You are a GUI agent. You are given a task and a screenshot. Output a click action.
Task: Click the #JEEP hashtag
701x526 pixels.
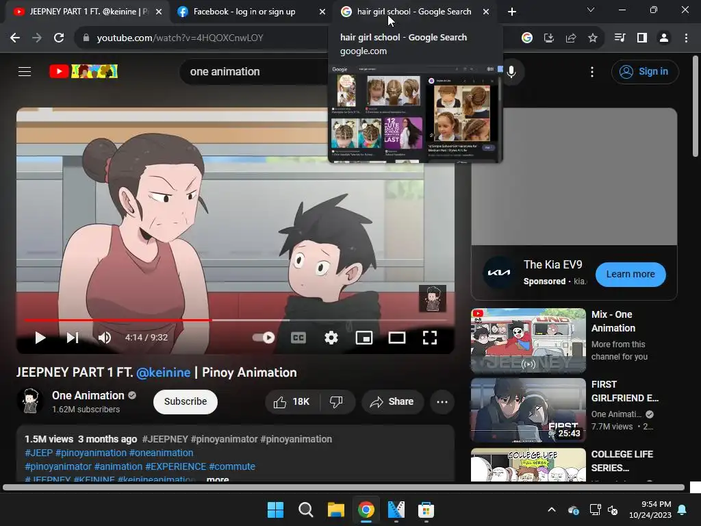[x=39, y=453]
